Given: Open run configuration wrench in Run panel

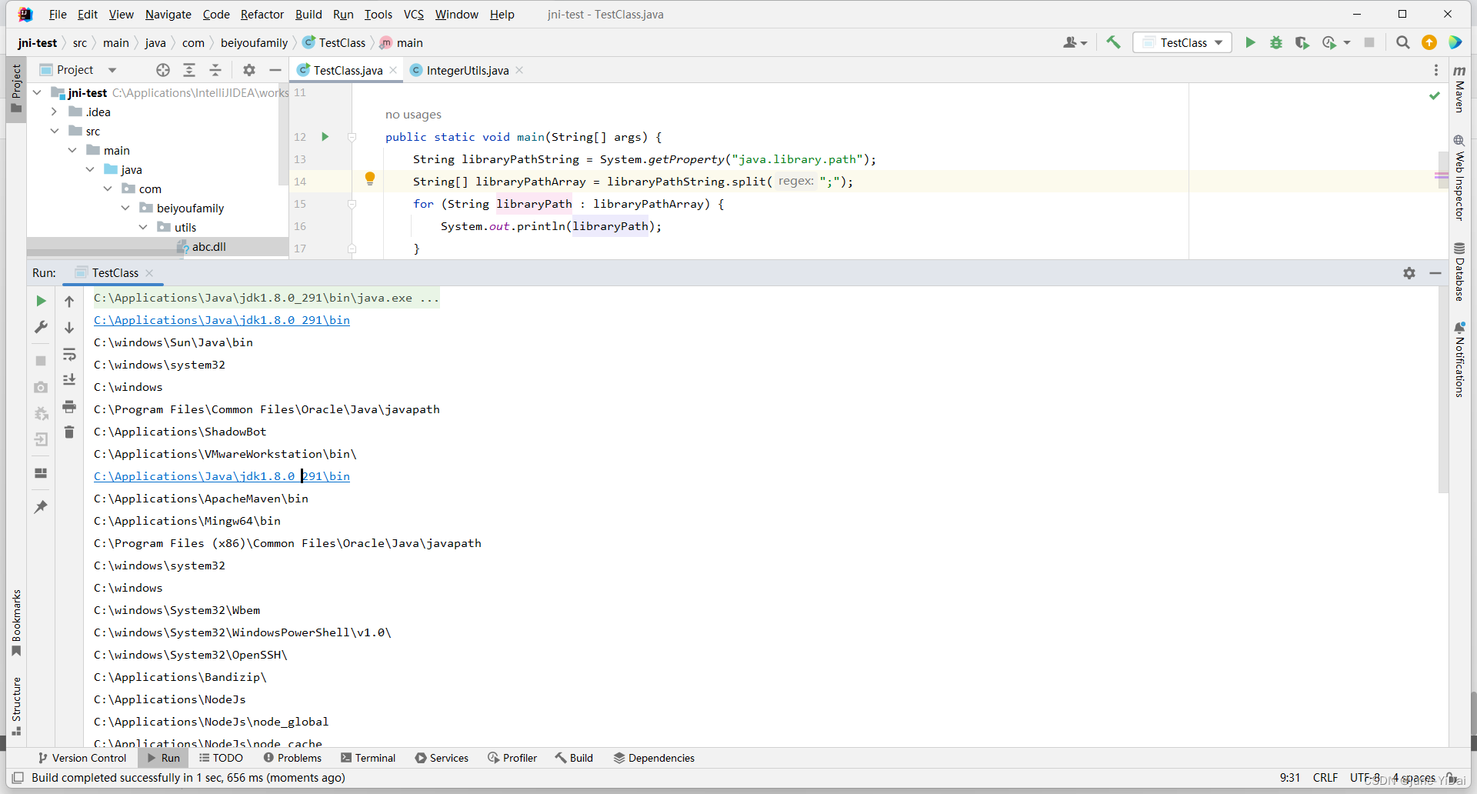Looking at the screenshot, I should coord(41,327).
